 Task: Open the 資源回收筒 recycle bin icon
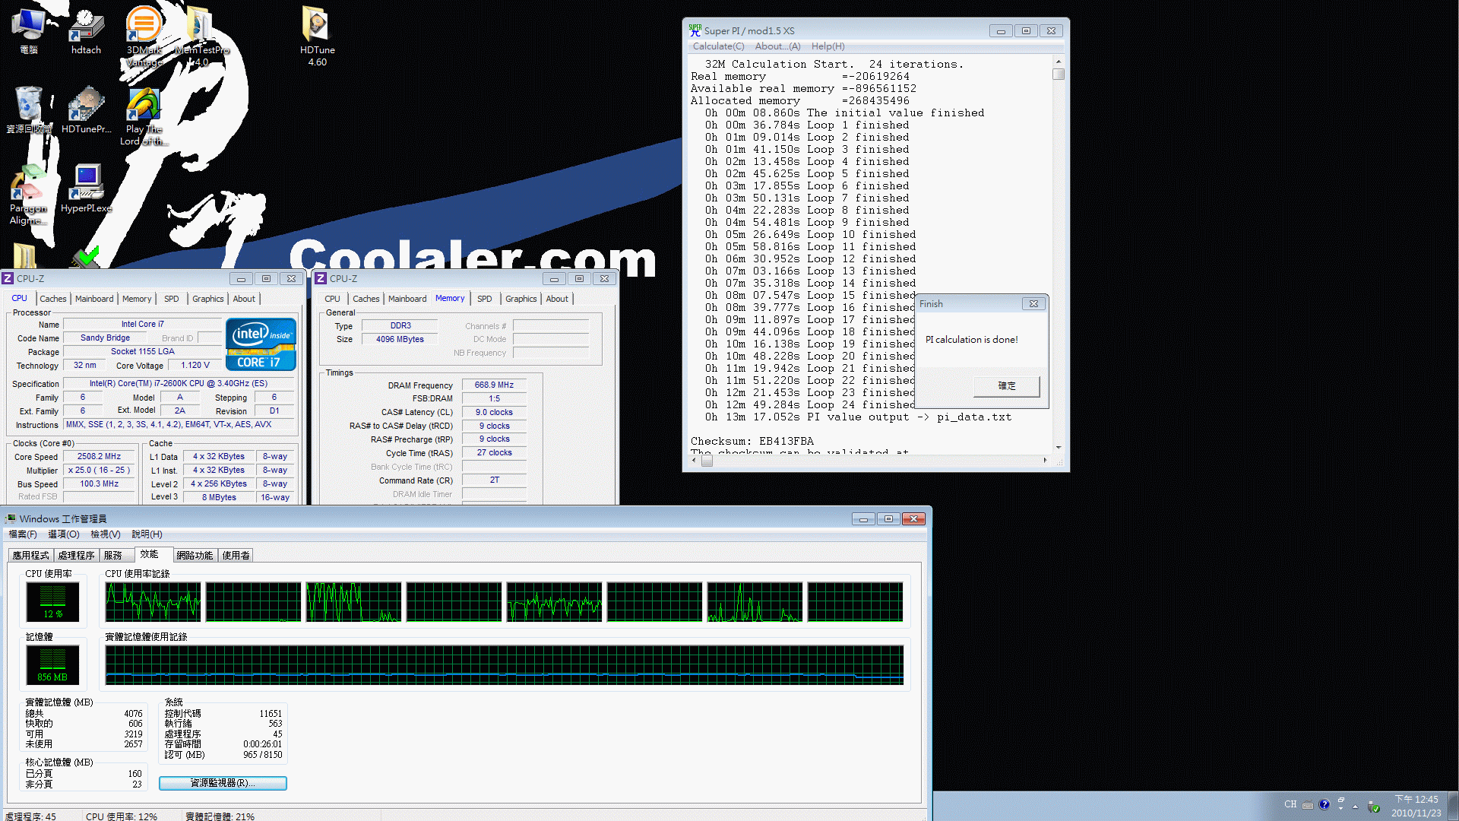point(29,110)
